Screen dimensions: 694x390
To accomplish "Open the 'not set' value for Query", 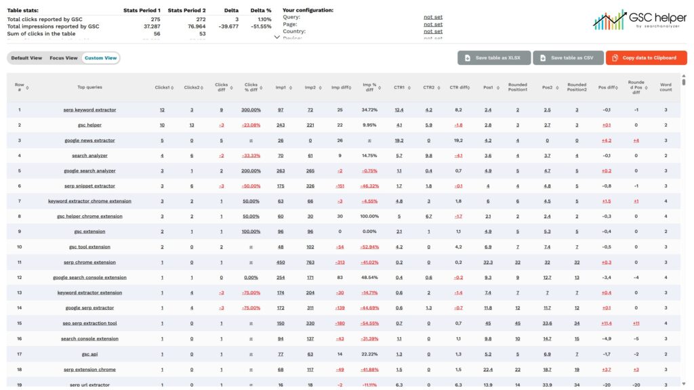I will (432, 17).
